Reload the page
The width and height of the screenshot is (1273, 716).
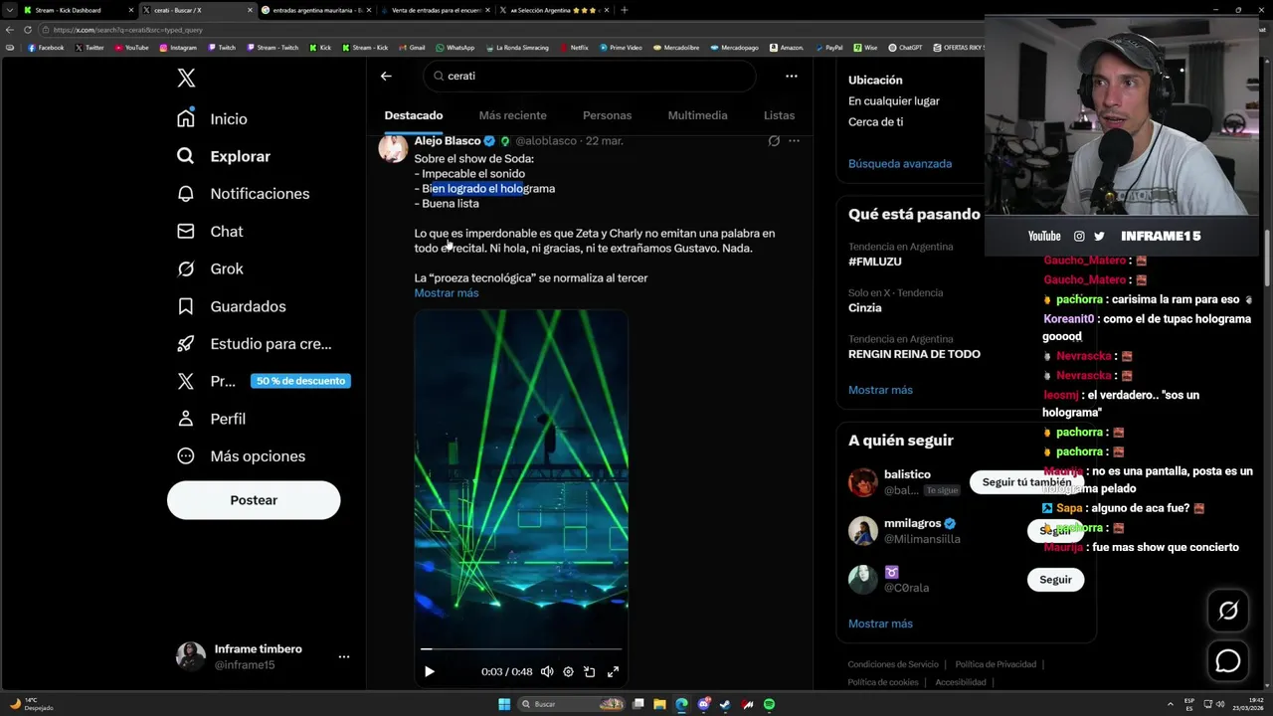point(27,30)
